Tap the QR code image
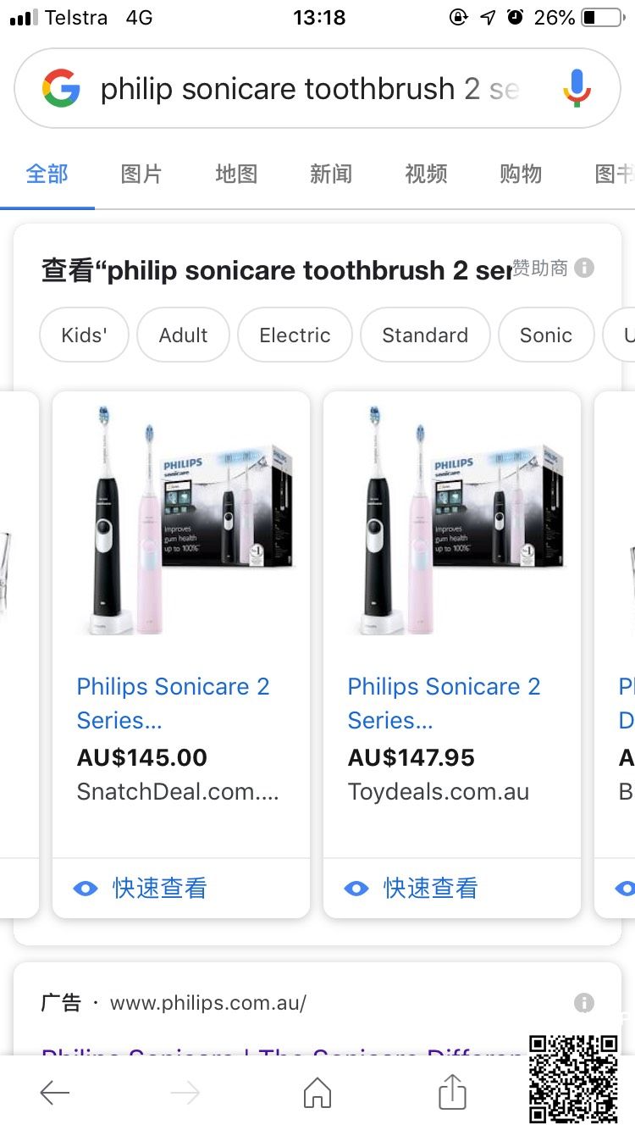This screenshot has width=635, height=1130. click(x=573, y=1078)
